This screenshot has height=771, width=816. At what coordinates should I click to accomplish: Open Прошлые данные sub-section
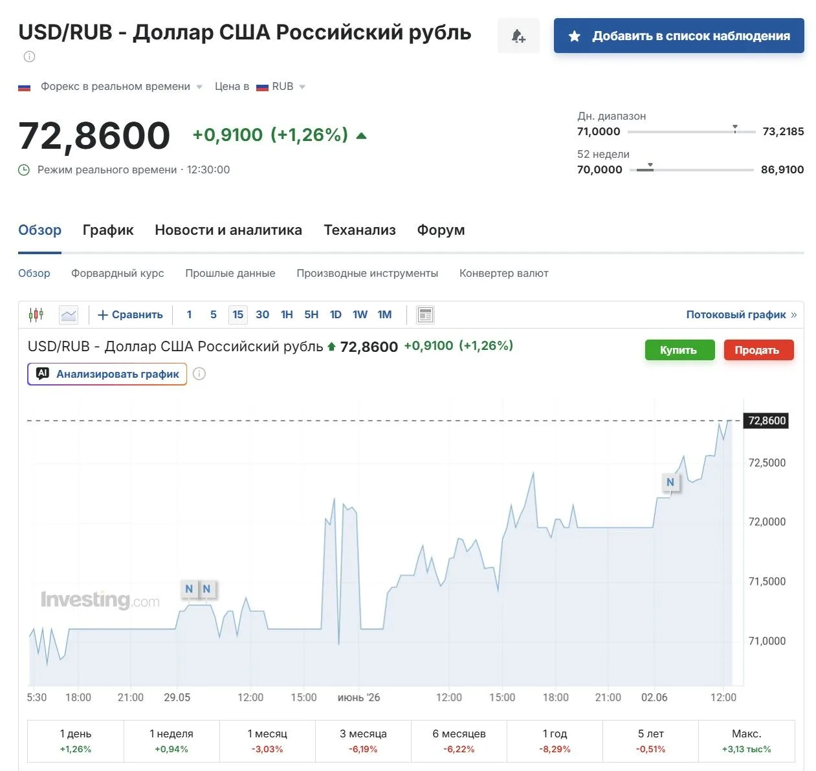click(x=230, y=274)
